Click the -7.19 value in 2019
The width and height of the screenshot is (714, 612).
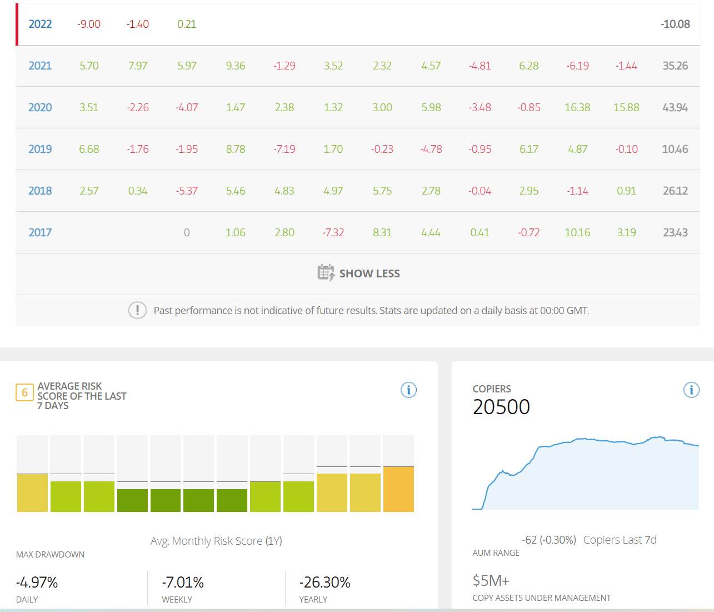[x=284, y=149]
